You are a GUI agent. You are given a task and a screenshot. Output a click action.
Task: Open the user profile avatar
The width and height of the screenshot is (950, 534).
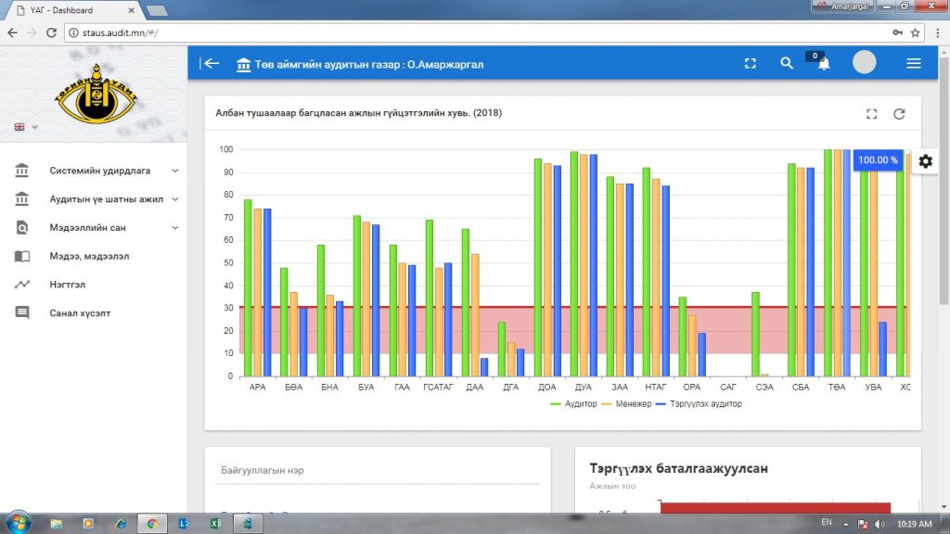pos(864,62)
